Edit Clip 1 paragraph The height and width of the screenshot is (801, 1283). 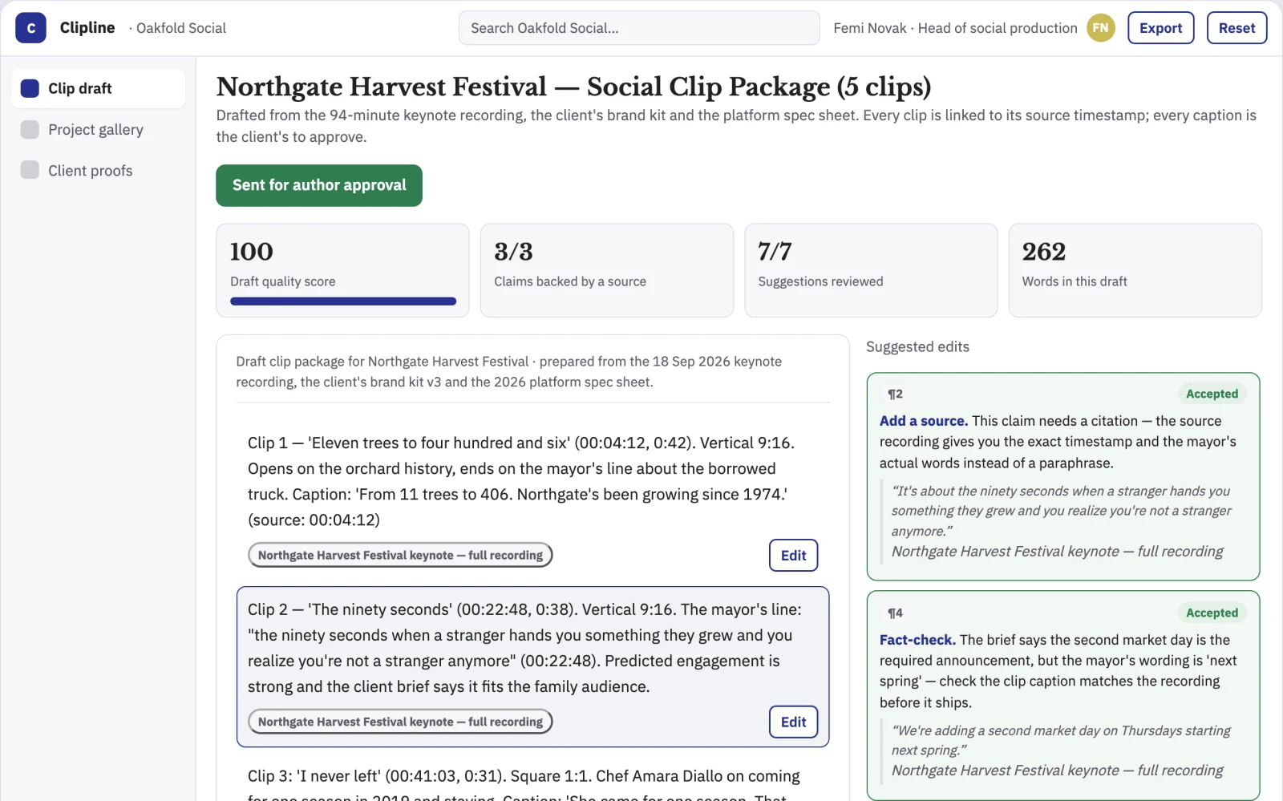coord(793,555)
